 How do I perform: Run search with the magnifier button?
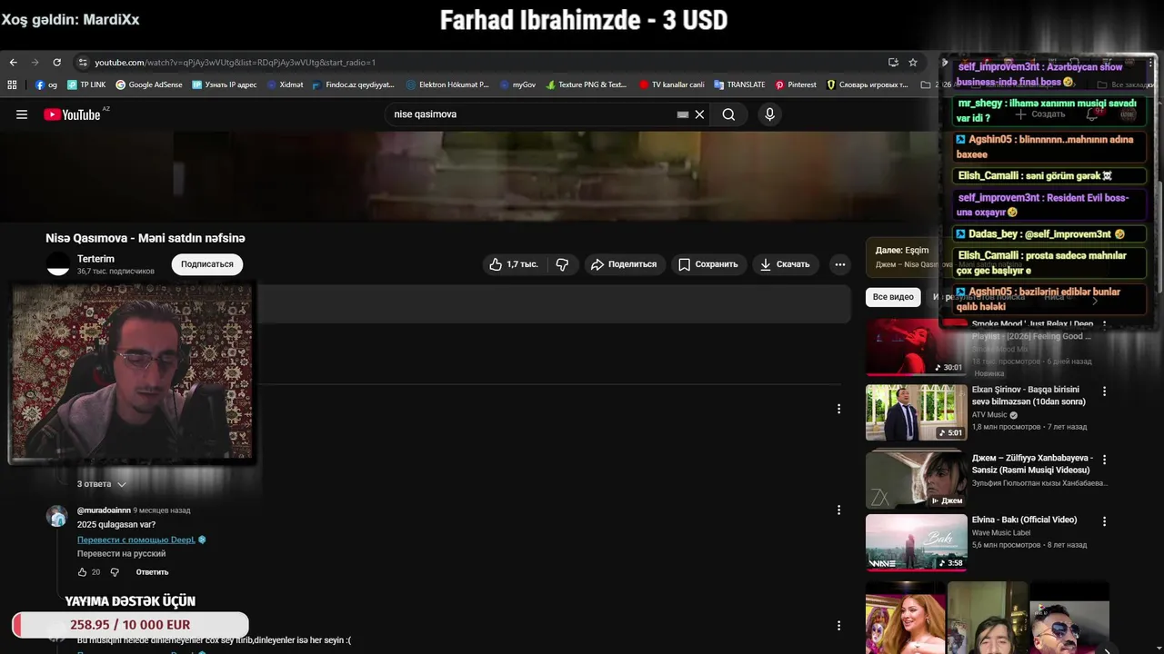point(728,114)
